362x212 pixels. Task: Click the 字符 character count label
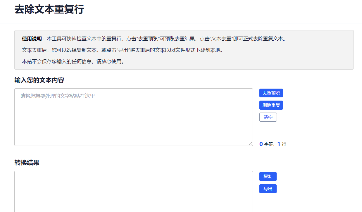click(x=268, y=144)
